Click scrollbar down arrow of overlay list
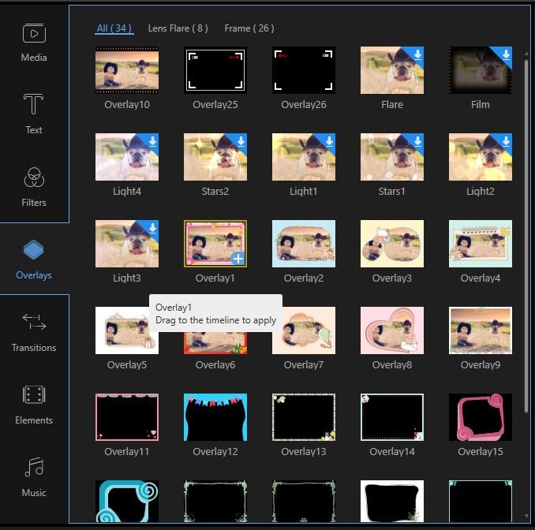 click(x=526, y=516)
